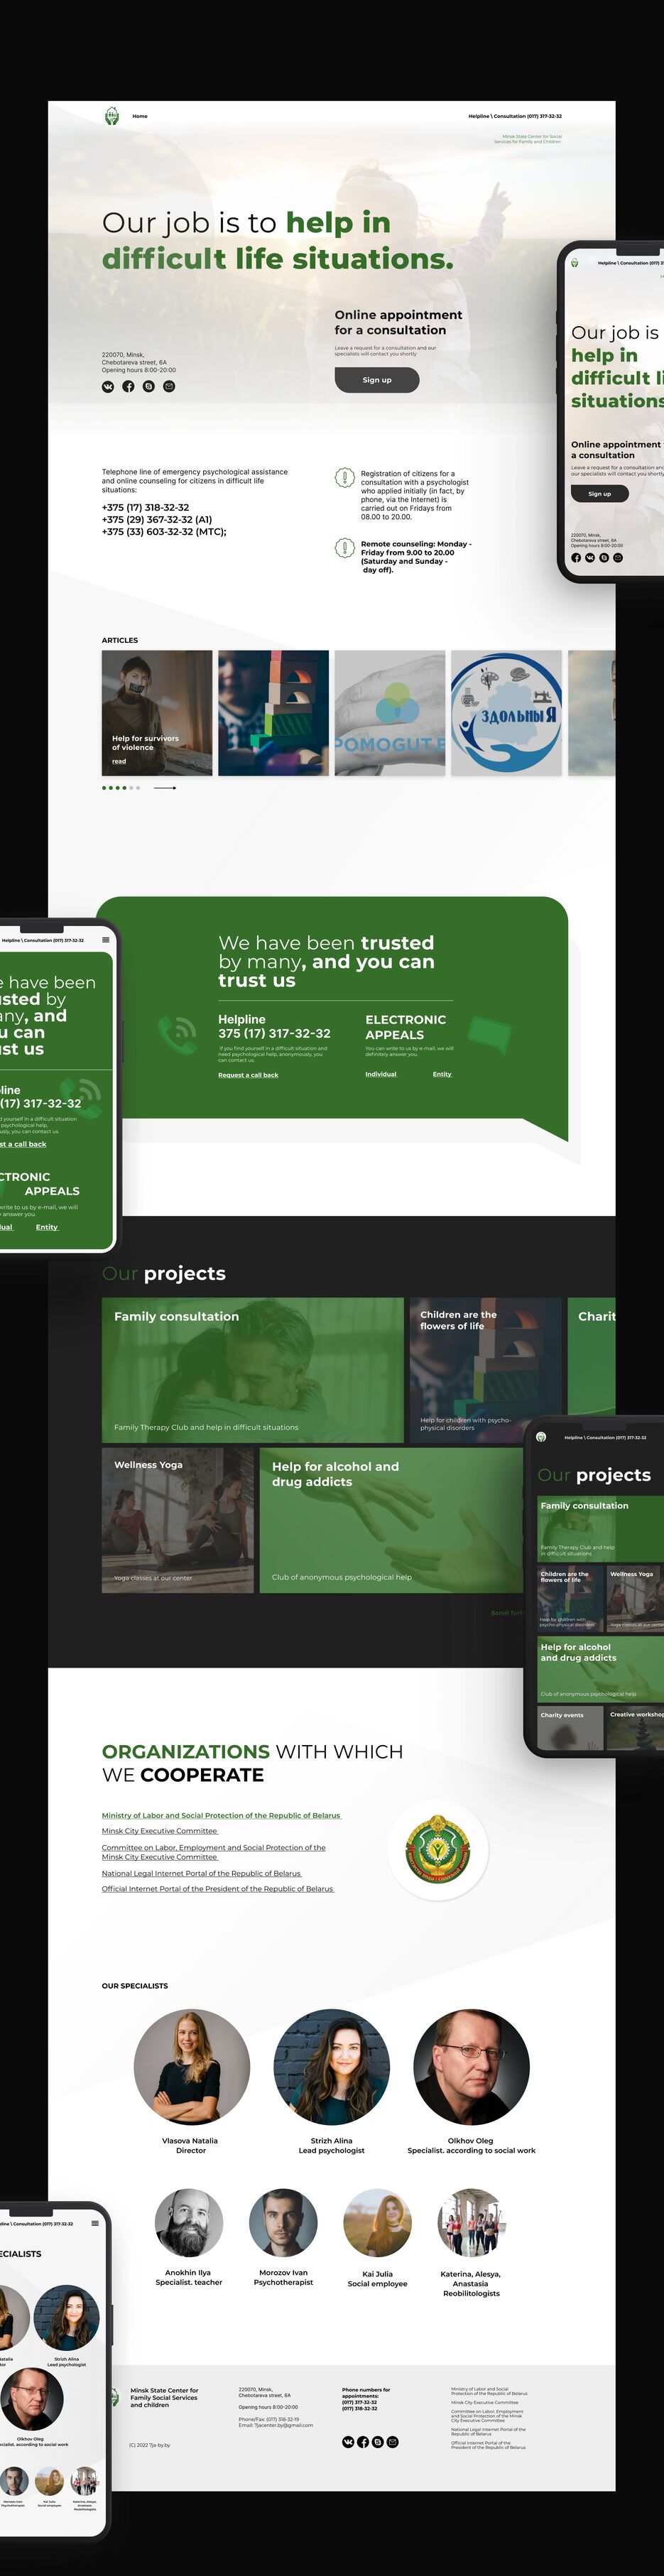Open the hamburger menu on the green-banner phone mockup
Screen dimensions: 664x2576
pyautogui.click(x=106, y=940)
